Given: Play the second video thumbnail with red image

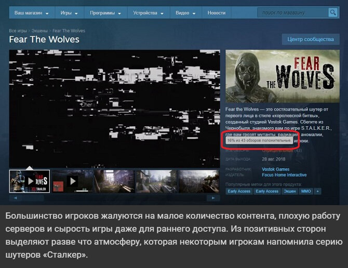Looking at the screenshot, I should (x=72, y=181).
